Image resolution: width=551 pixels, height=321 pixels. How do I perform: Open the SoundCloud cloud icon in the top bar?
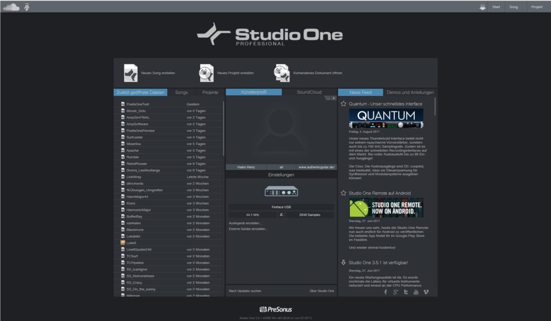click(11, 7)
